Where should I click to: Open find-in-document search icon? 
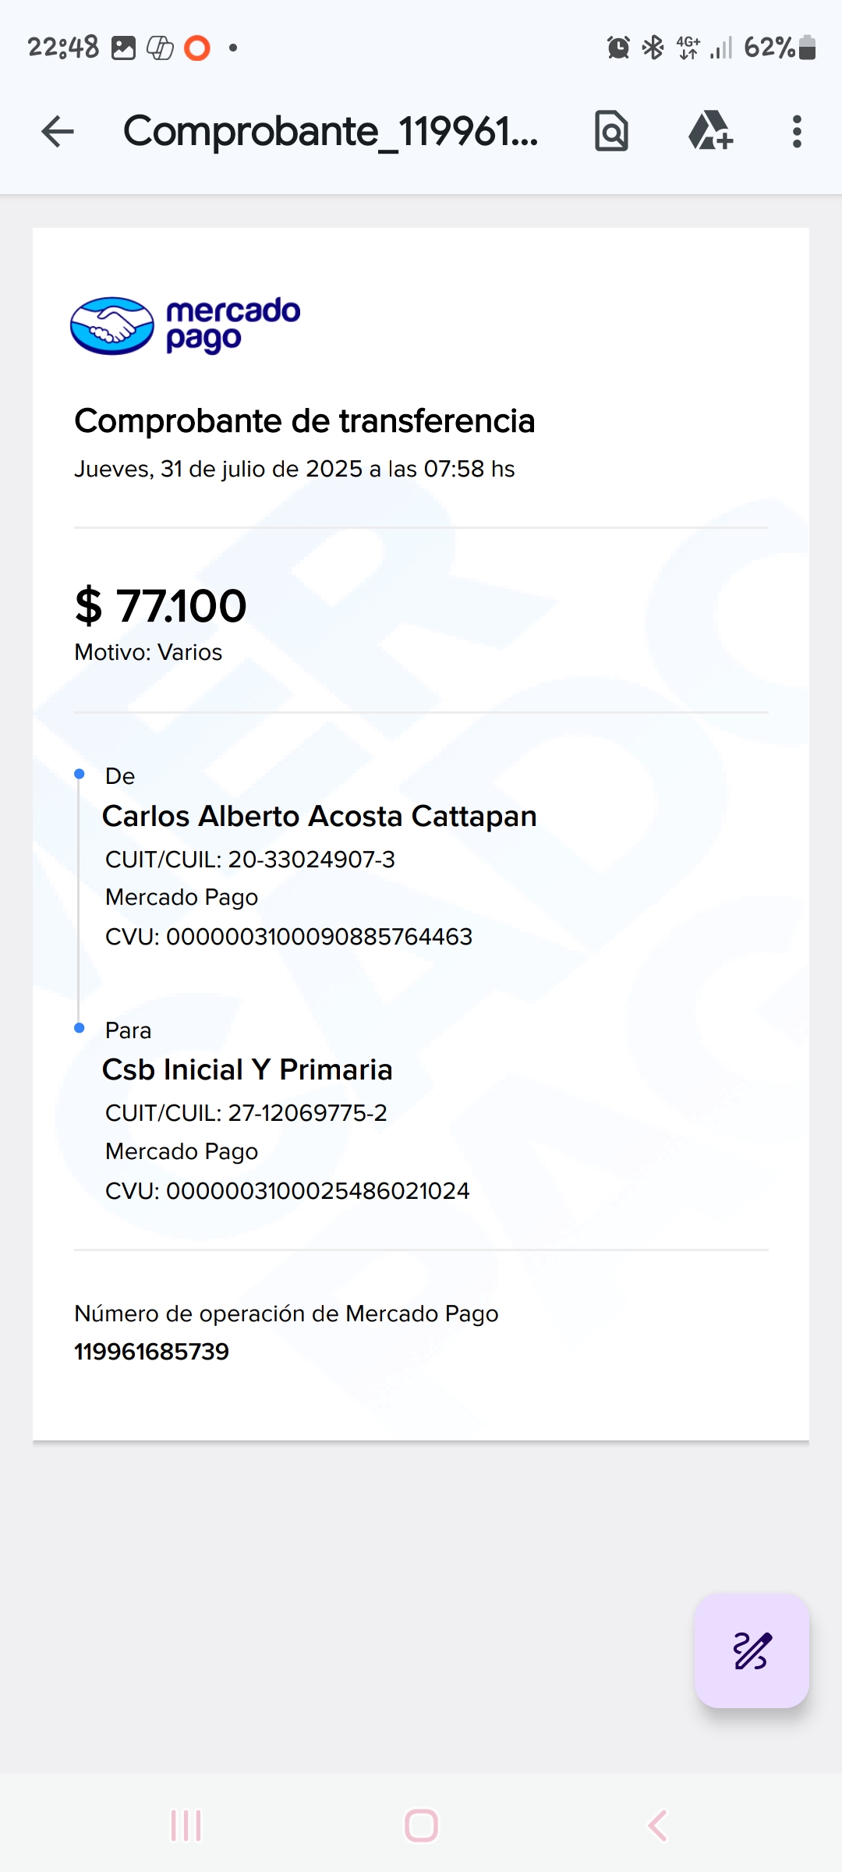click(611, 131)
